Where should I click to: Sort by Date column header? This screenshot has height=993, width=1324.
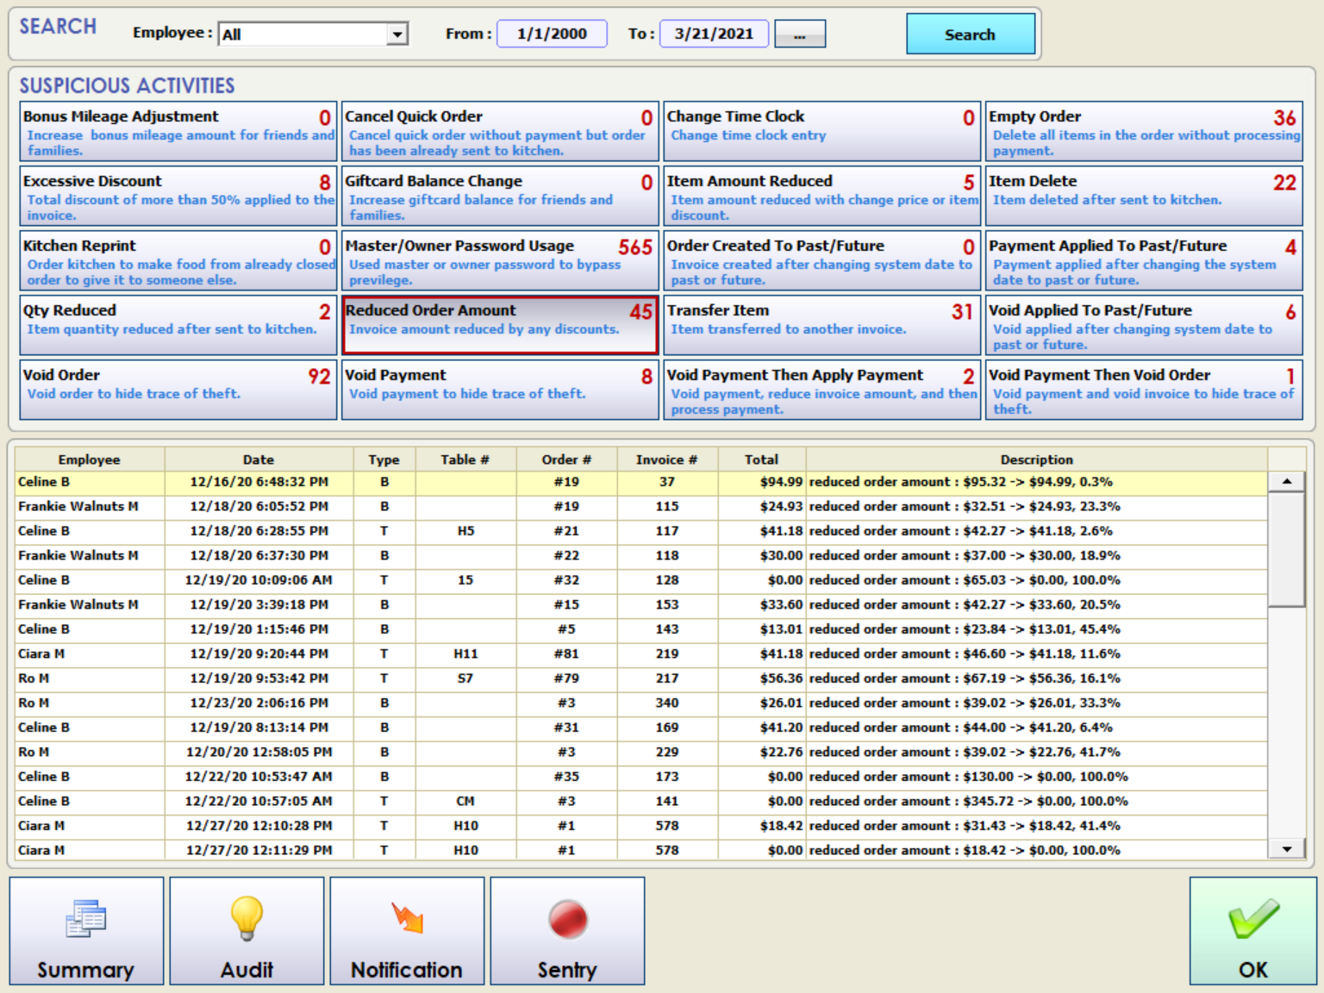tap(259, 459)
